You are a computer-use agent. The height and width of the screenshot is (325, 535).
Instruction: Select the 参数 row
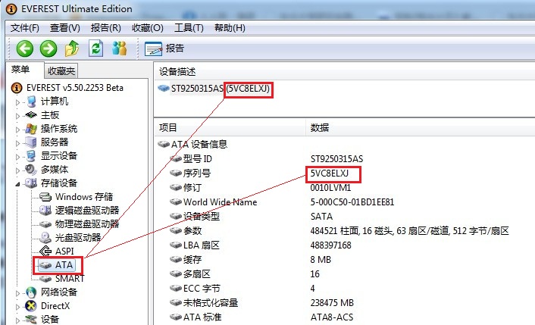click(192, 231)
